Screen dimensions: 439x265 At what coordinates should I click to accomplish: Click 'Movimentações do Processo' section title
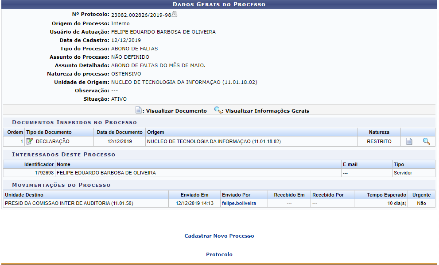[61, 185]
